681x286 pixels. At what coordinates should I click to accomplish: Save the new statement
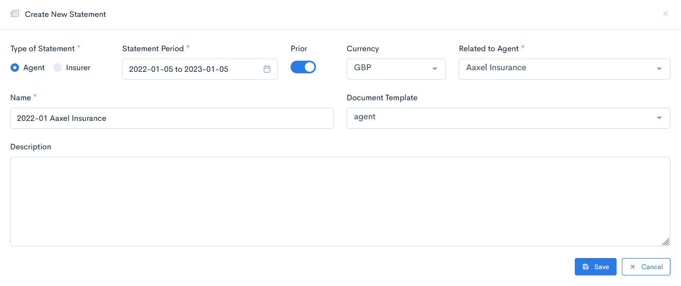(595, 266)
